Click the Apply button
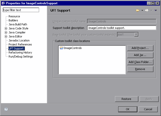Screen dimensions: 161x116 click(149, 99)
